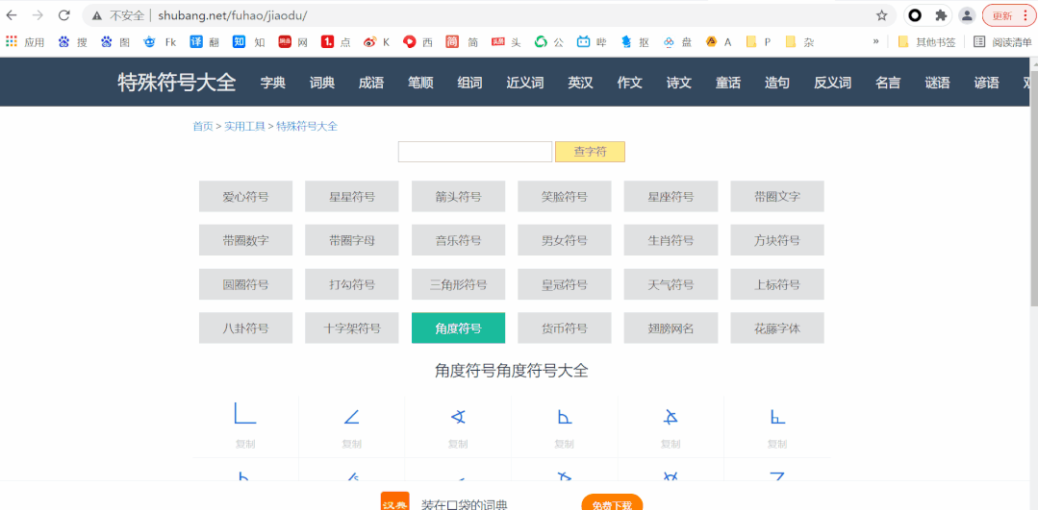1038x510 pixels.
Task: Click the right angle ∟ symbol
Action: pyautogui.click(x=245, y=413)
